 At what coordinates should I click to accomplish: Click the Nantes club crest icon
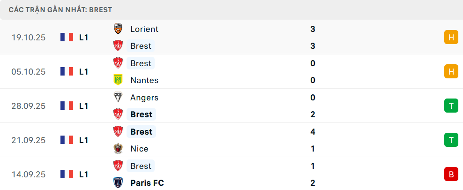pyautogui.click(x=118, y=80)
